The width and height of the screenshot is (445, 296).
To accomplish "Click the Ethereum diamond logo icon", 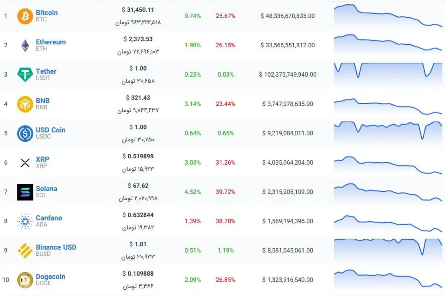I will point(25,45).
